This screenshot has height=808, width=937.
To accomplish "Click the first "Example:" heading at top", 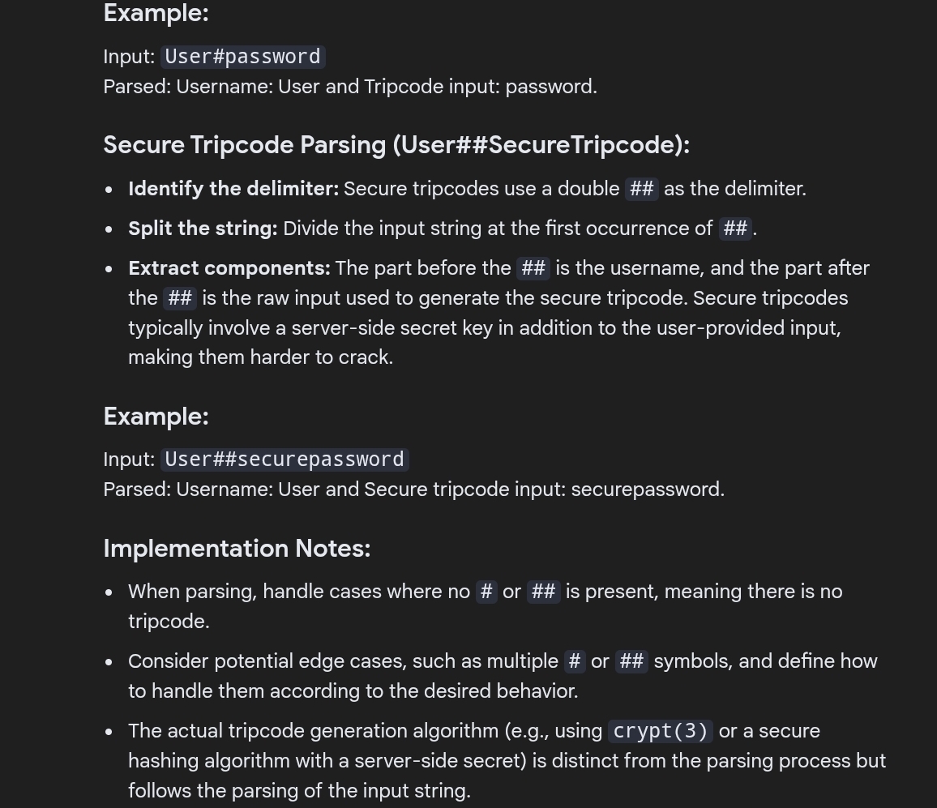I will pyautogui.click(x=156, y=13).
